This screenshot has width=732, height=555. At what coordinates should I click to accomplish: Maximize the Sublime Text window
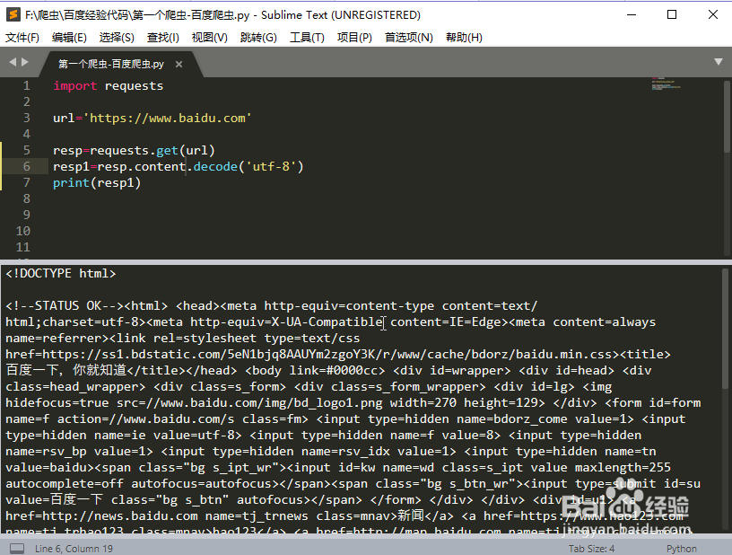[x=672, y=15]
